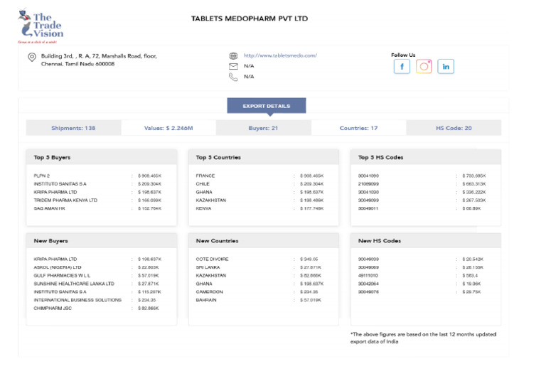The image size is (546, 386).
Task: Click the location pin icon
Action: 32,57
